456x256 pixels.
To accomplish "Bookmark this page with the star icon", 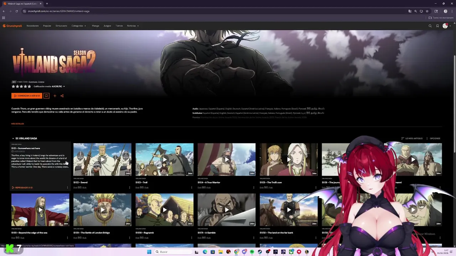I will point(427,11).
